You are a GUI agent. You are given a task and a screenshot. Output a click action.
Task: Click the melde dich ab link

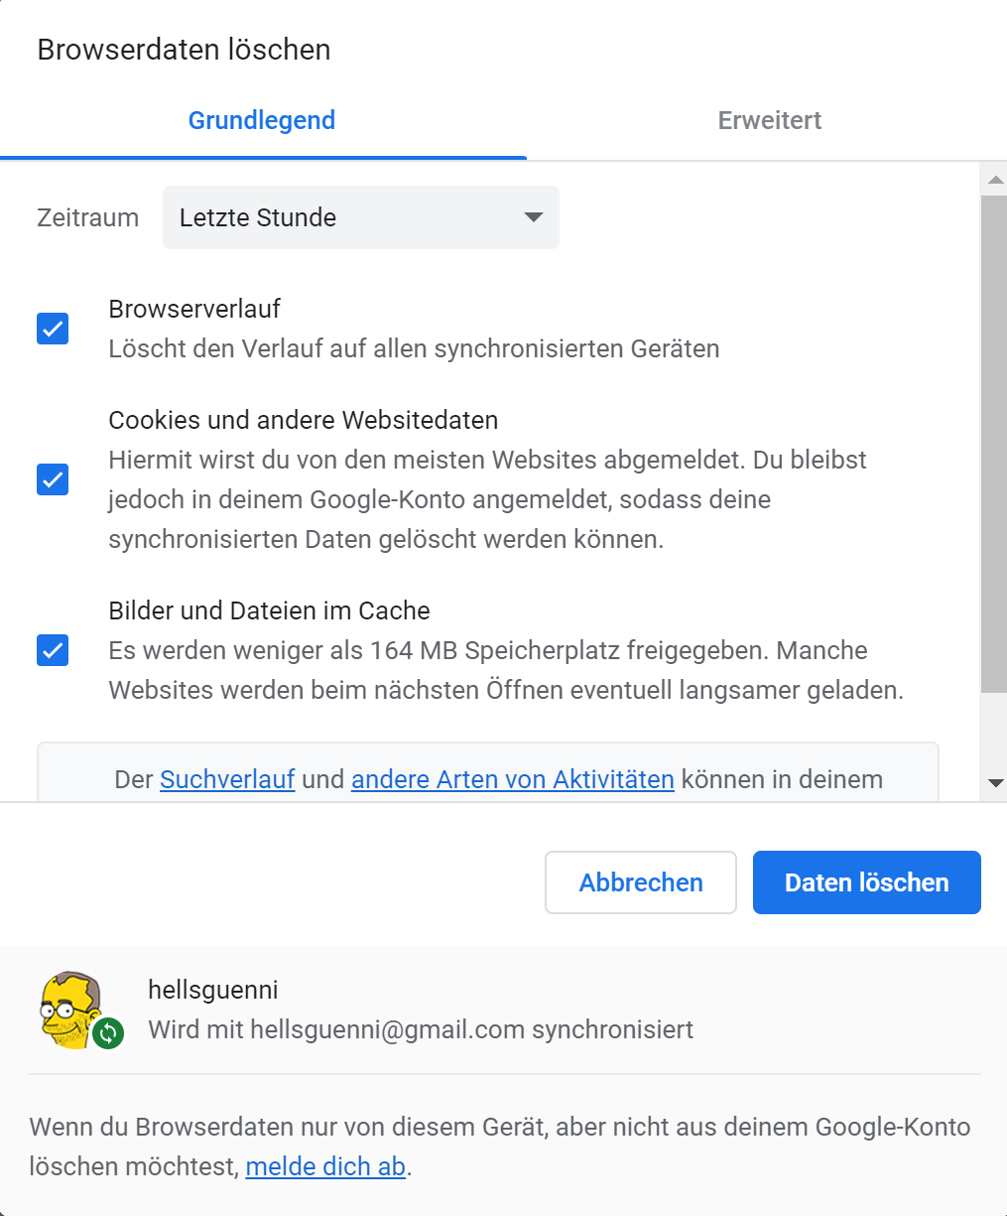click(x=325, y=1166)
